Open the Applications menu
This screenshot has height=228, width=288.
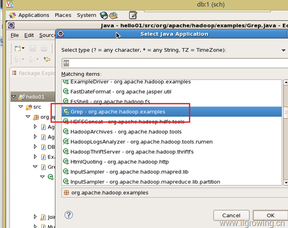[34, 15]
